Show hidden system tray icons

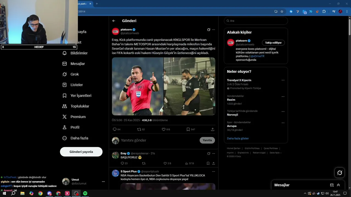[305, 193]
